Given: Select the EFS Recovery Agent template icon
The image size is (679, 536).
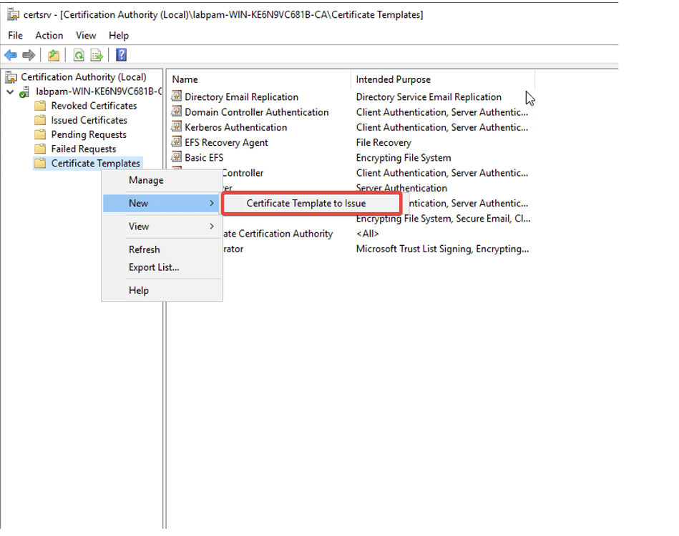Looking at the screenshot, I should [176, 142].
